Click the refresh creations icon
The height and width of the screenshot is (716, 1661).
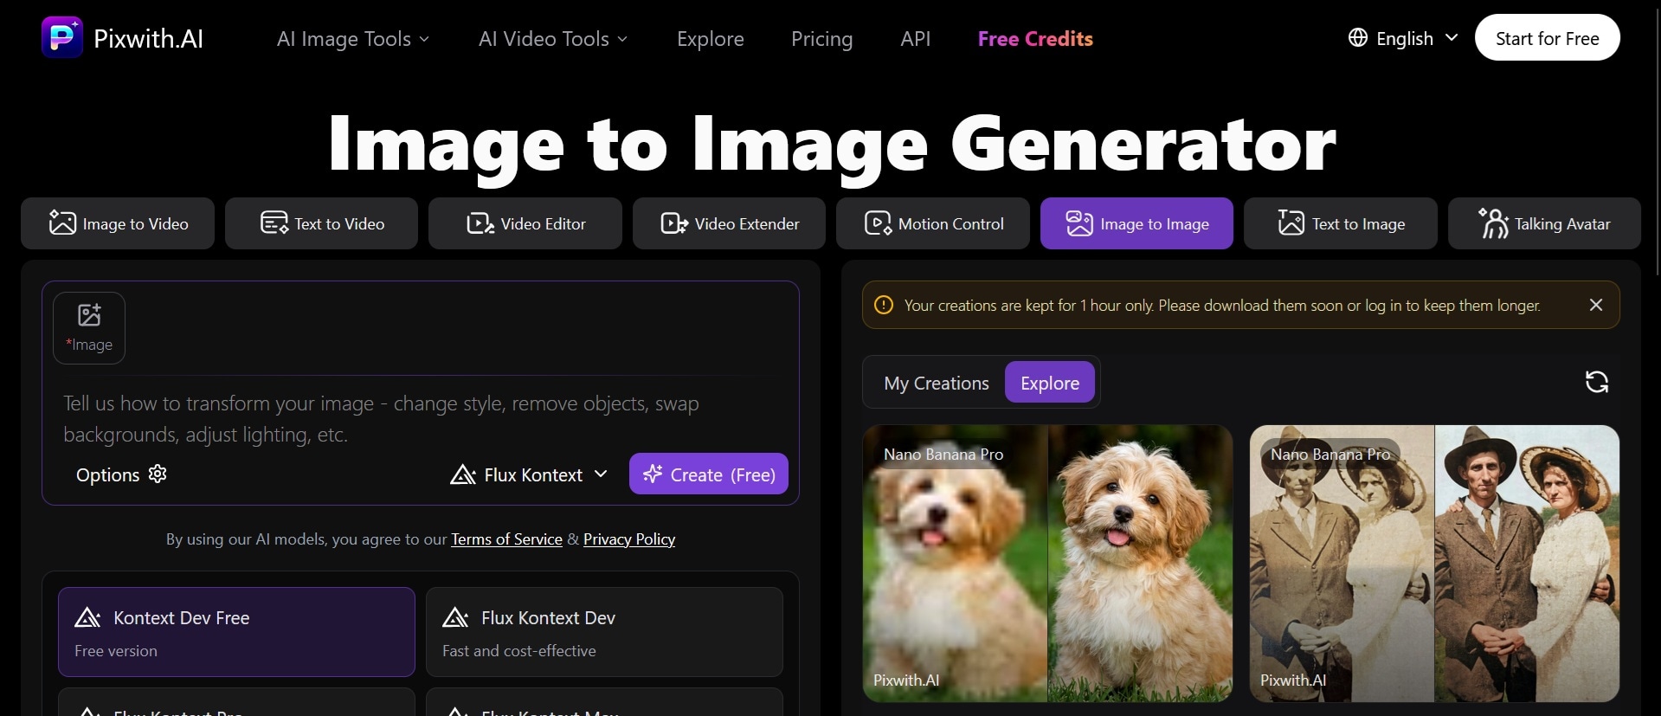1597,382
